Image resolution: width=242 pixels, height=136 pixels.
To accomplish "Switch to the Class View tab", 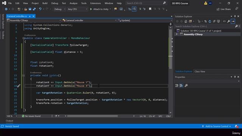I will pos(200,71).
